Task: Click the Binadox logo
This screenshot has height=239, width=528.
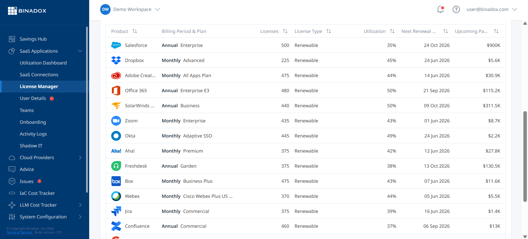Action: click(x=27, y=11)
